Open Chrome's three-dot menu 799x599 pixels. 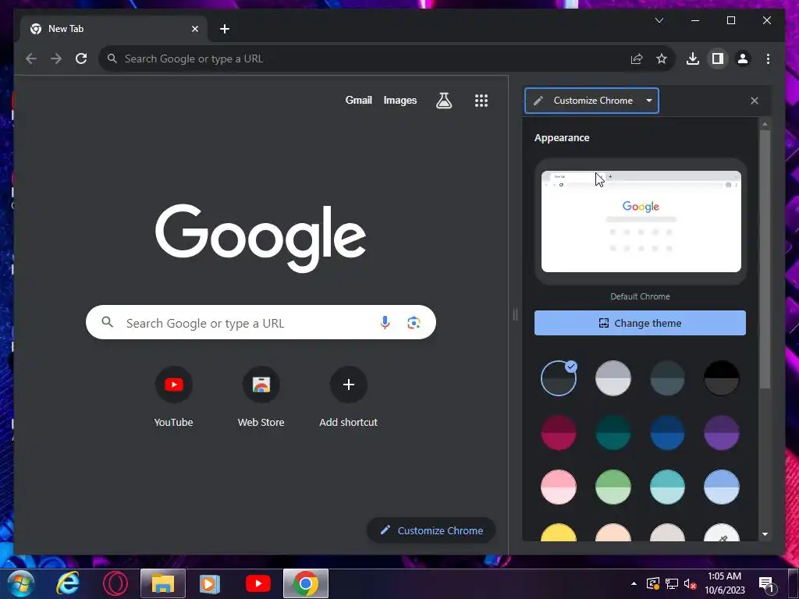768,58
